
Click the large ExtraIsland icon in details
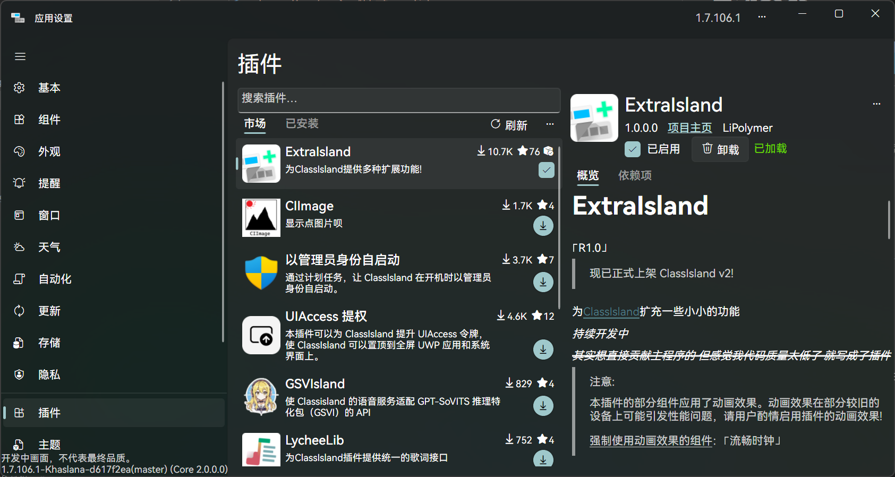pyautogui.click(x=594, y=118)
